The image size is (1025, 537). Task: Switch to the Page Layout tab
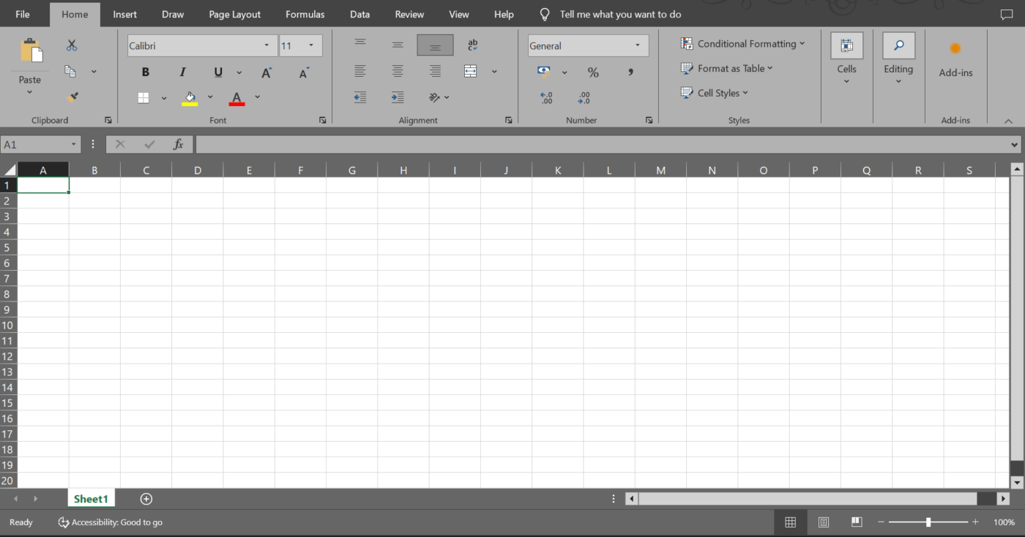[234, 15]
